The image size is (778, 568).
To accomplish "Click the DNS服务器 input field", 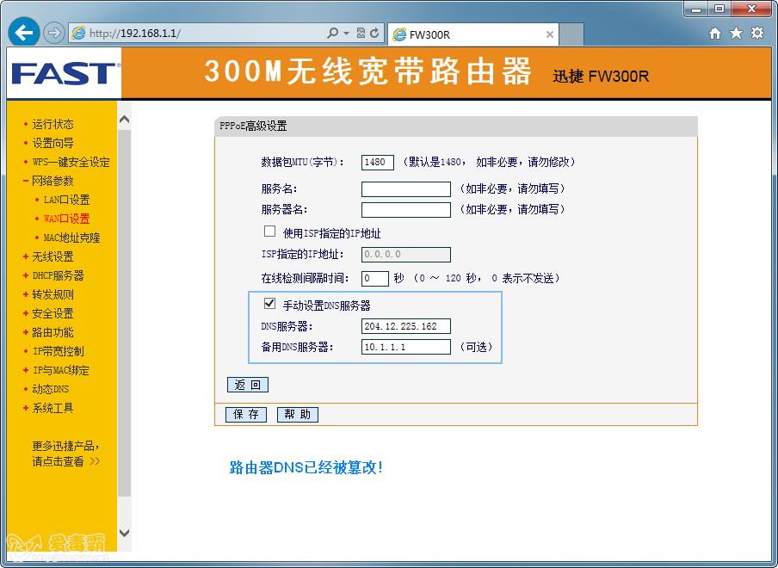I will tap(405, 326).
